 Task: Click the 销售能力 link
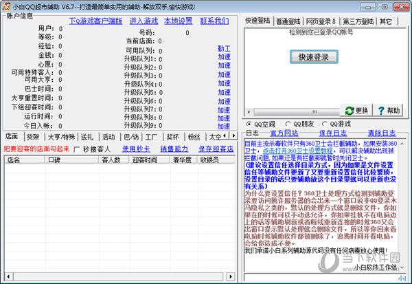174,149
